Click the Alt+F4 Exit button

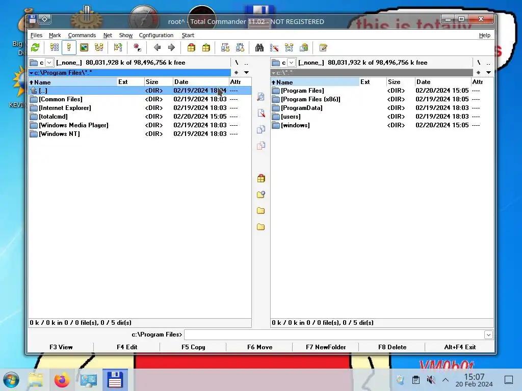(460, 347)
